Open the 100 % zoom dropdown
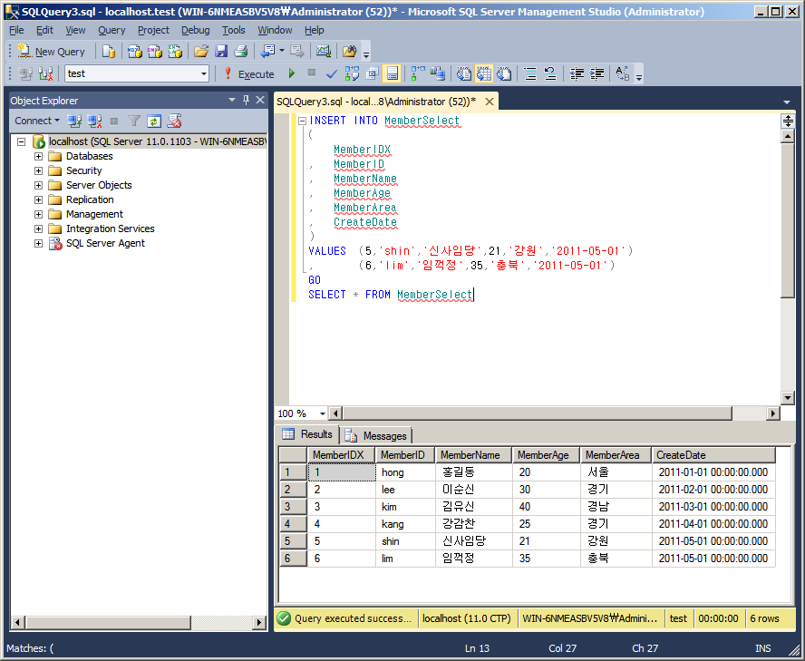Screen dimensions: 805x661 [323, 413]
